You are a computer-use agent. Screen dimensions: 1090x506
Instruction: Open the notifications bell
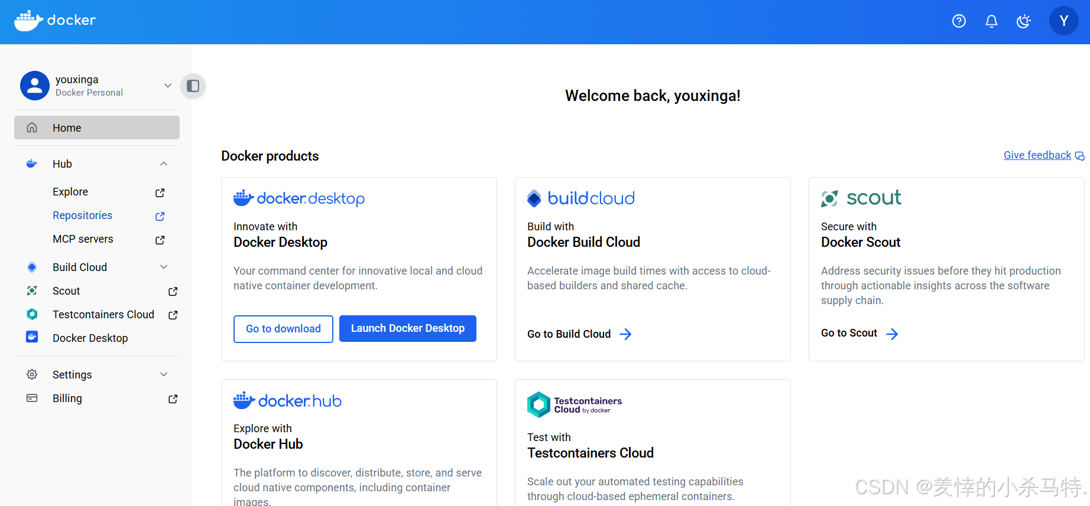click(x=991, y=21)
